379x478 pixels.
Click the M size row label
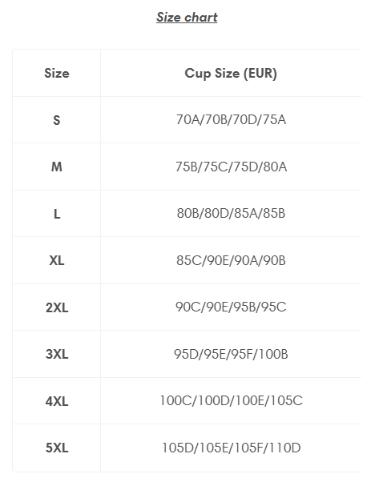point(57,167)
